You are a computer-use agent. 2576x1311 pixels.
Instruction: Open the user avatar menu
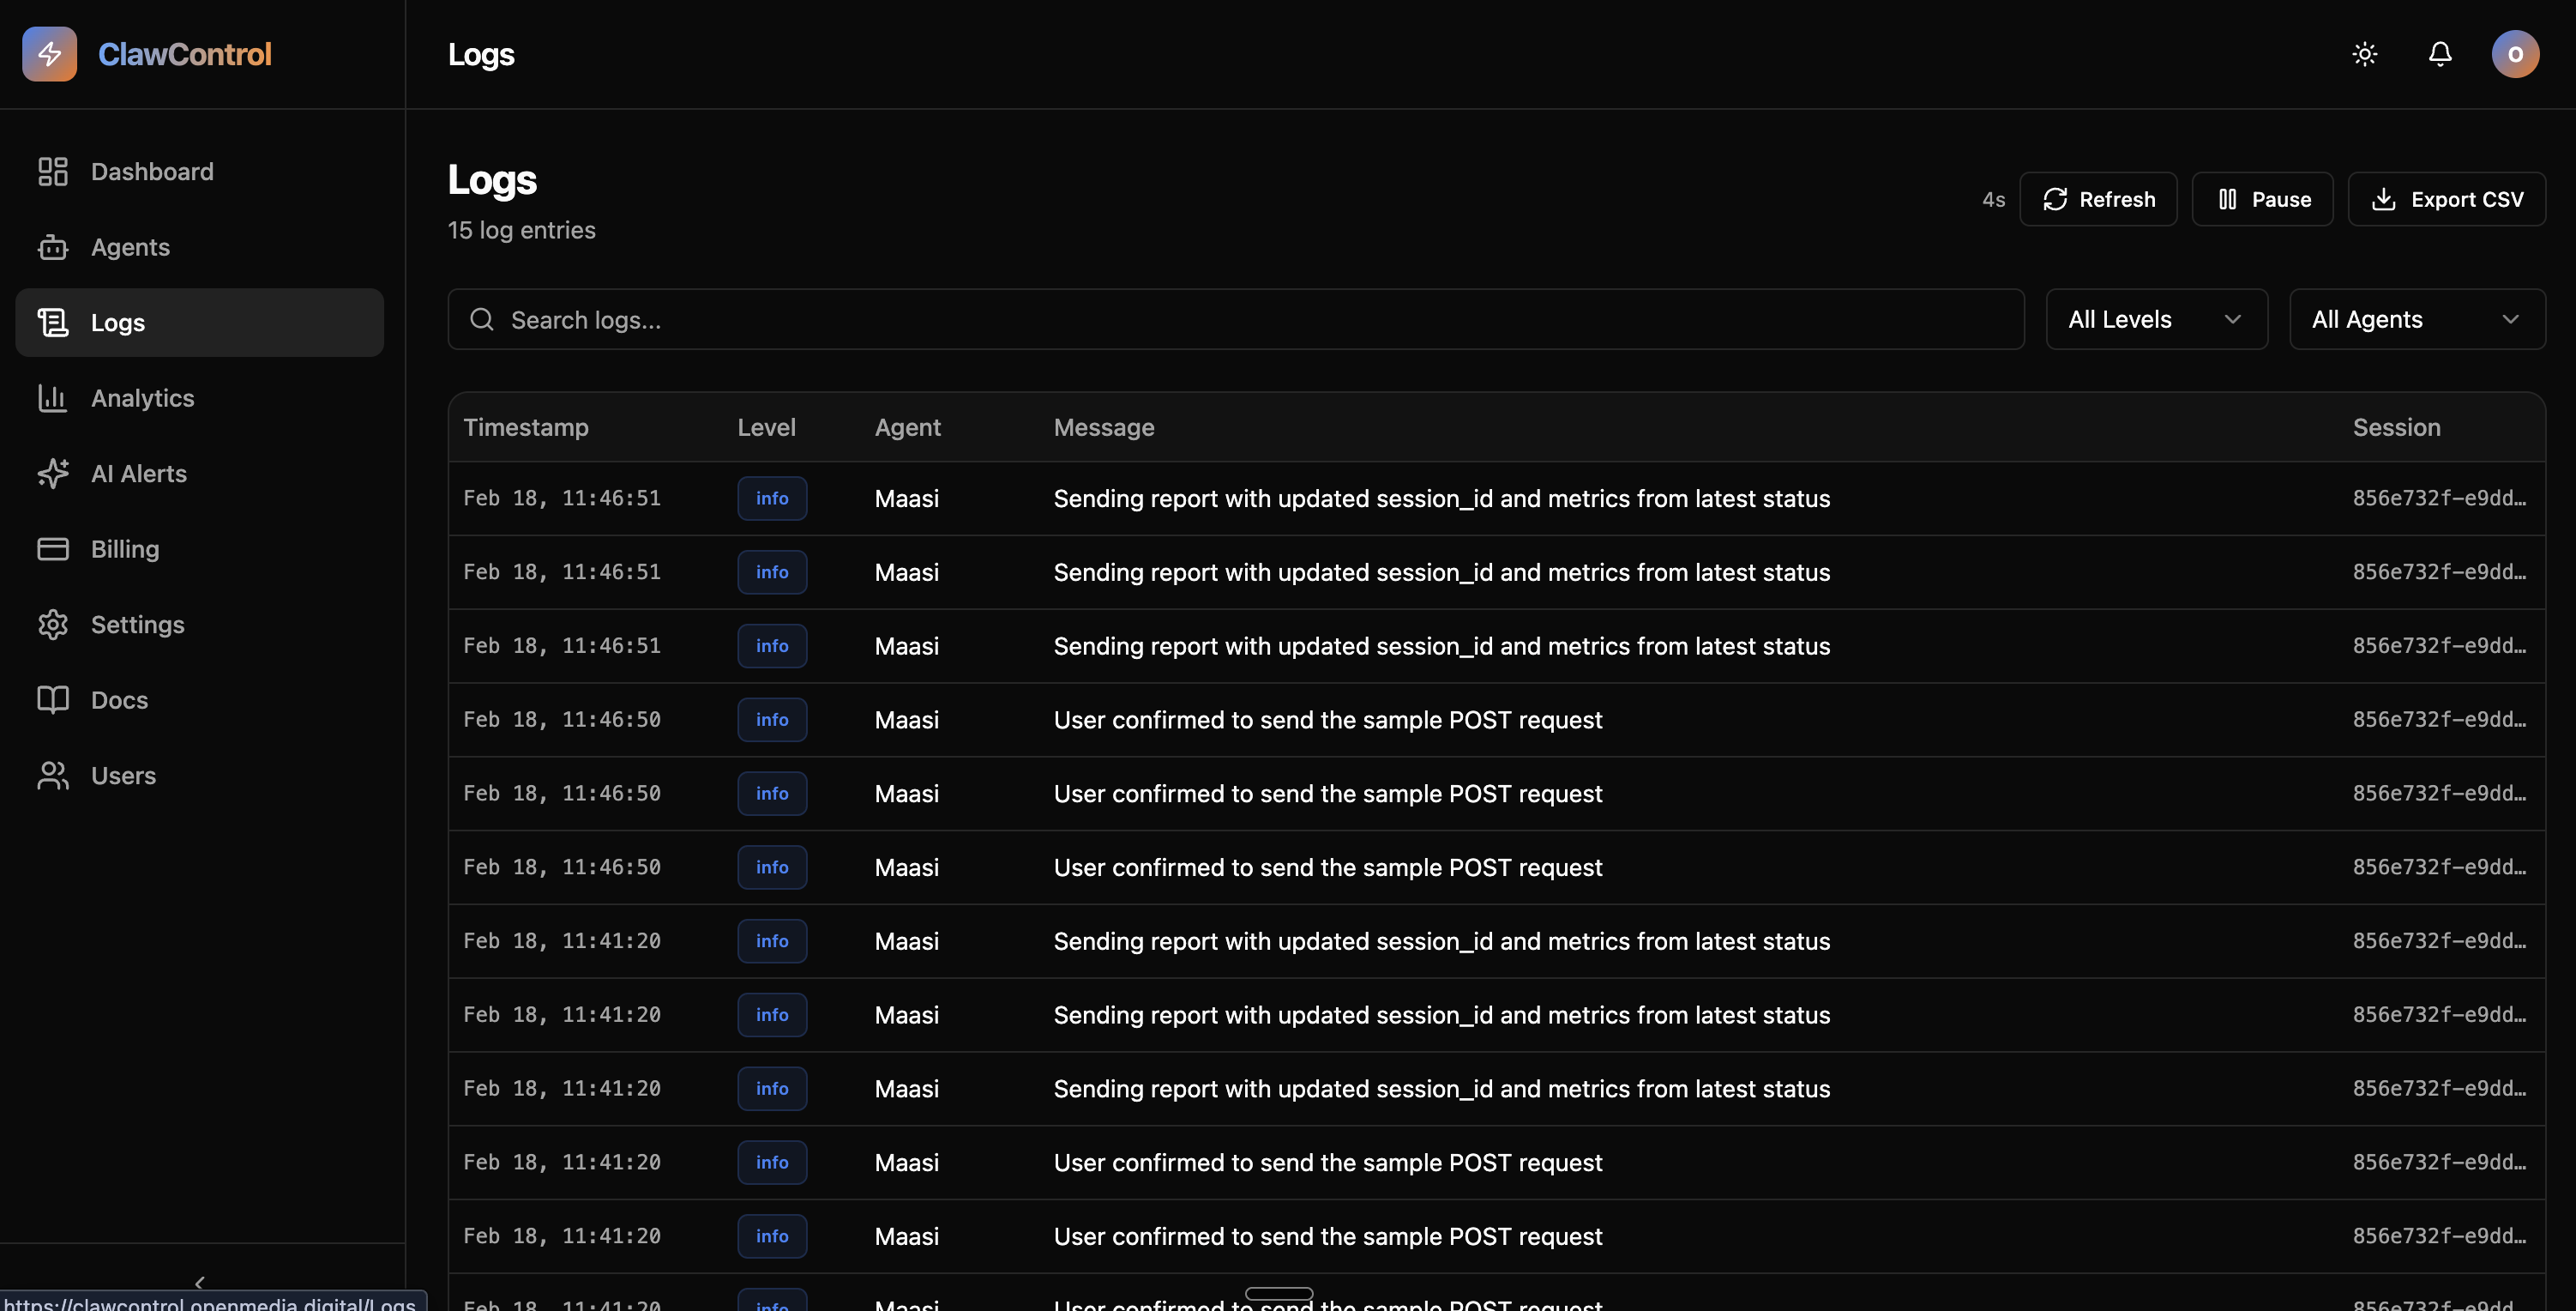tap(2516, 54)
